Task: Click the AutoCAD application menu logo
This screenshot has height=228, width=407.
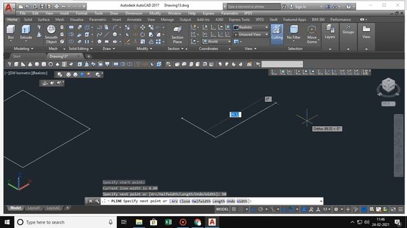Action: pos(9,8)
